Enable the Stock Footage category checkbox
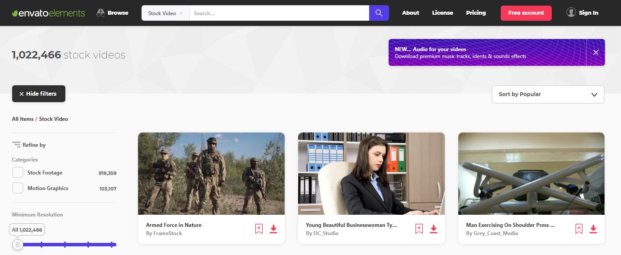 coord(18,173)
